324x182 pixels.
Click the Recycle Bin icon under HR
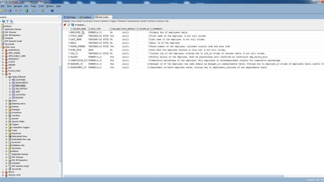(10, 169)
